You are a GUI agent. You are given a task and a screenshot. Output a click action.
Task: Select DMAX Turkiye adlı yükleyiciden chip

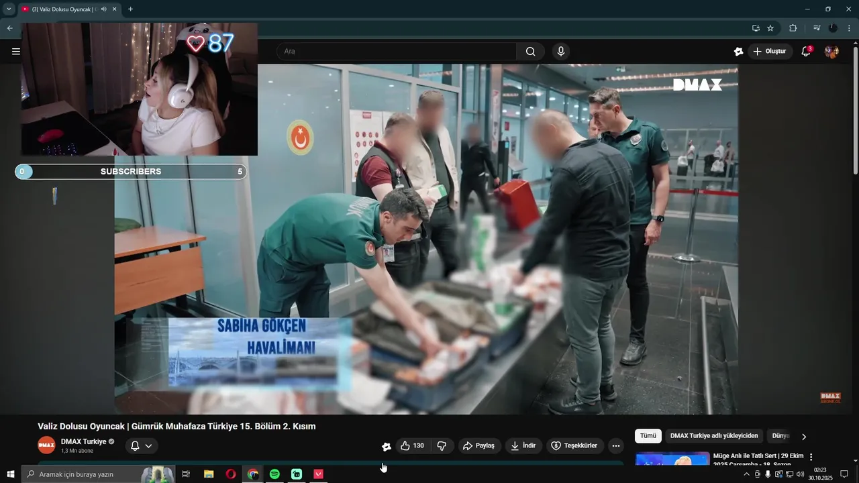click(x=714, y=436)
